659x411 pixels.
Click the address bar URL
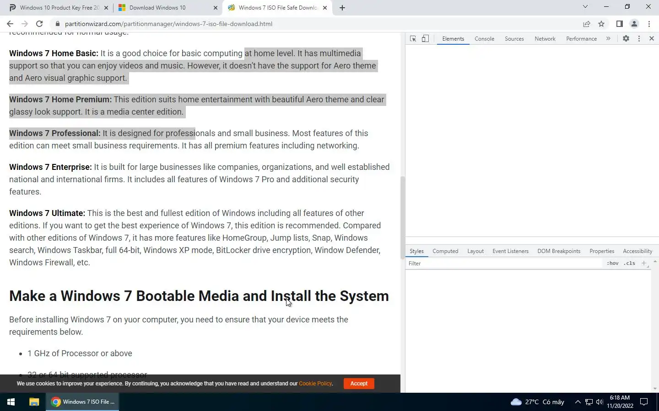click(168, 24)
